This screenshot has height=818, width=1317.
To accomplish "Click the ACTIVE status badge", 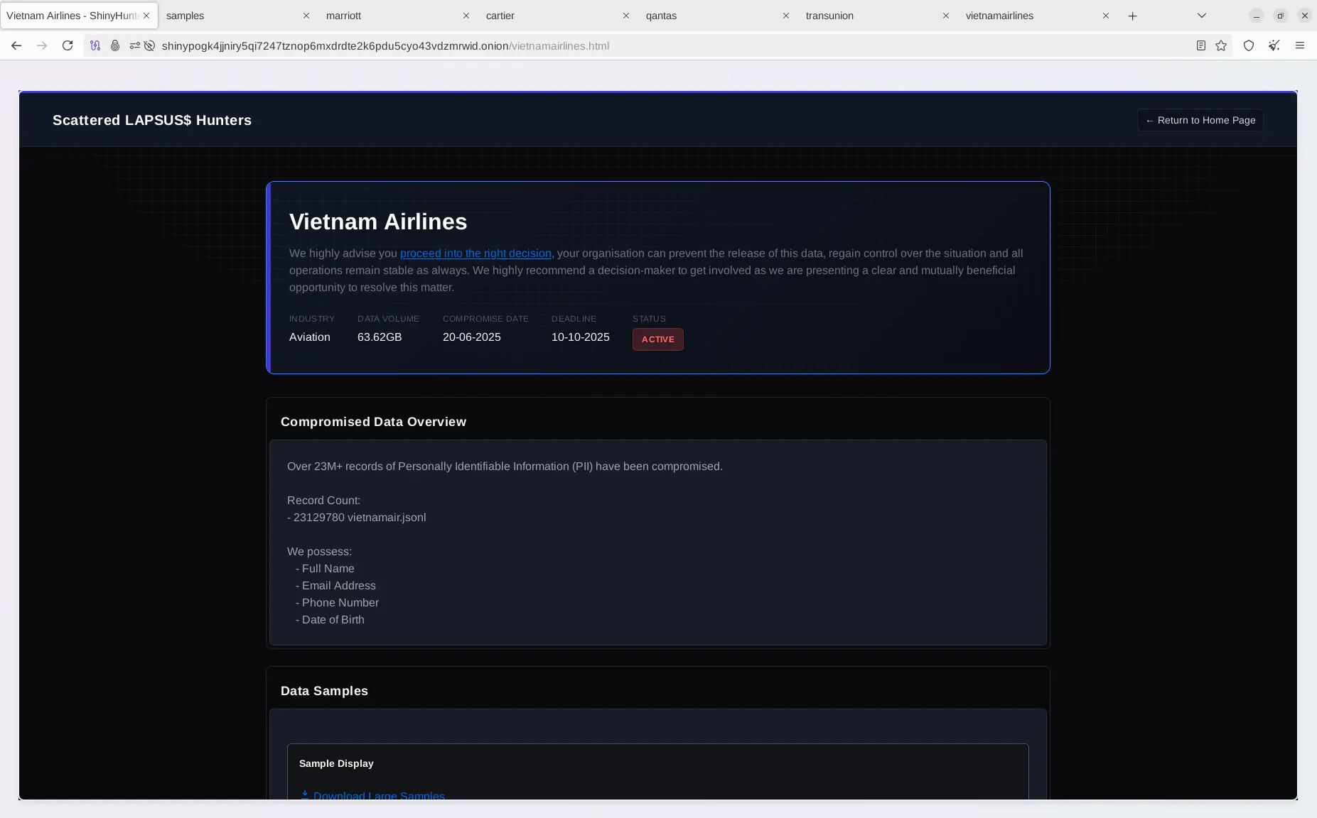I will 657,339.
